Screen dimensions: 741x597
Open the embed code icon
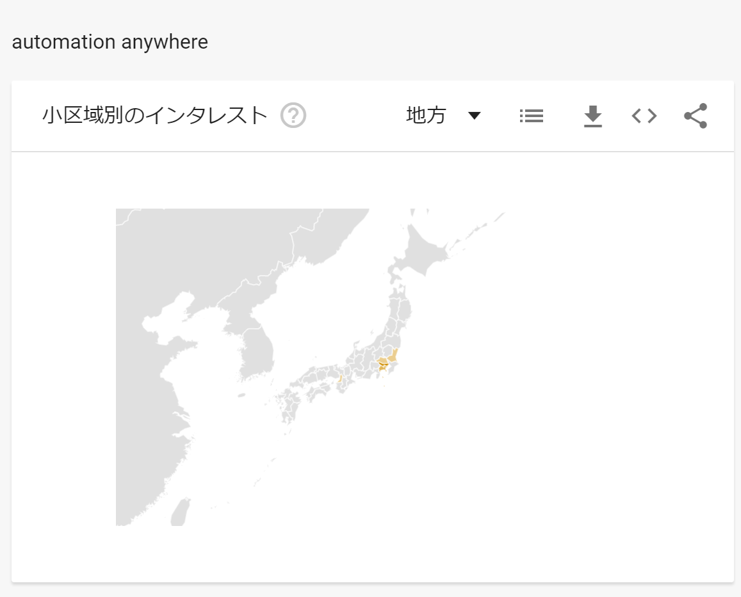point(644,116)
